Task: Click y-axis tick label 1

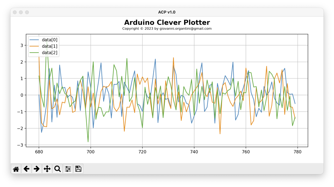Action: [x=22, y=79]
